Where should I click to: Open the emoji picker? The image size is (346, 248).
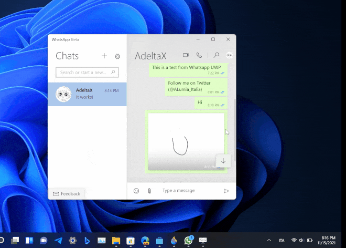[x=136, y=191]
